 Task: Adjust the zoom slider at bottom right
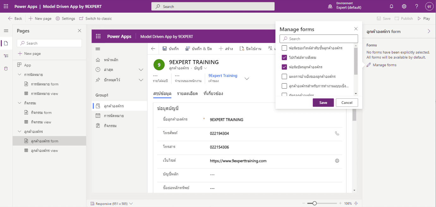pos(314,203)
